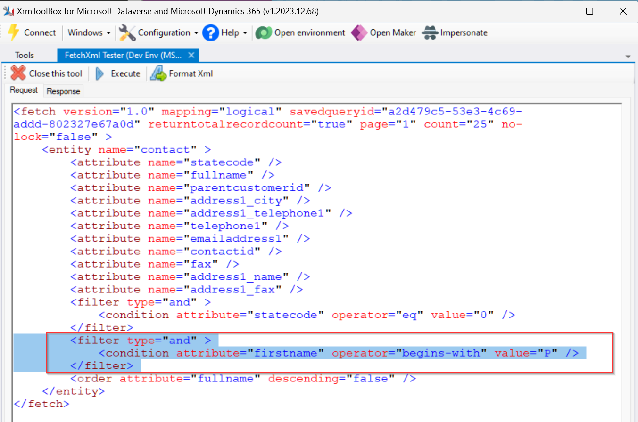Click the firstname begins-with condition line
The width and height of the screenshot is (638, 422).
[339, 353]
